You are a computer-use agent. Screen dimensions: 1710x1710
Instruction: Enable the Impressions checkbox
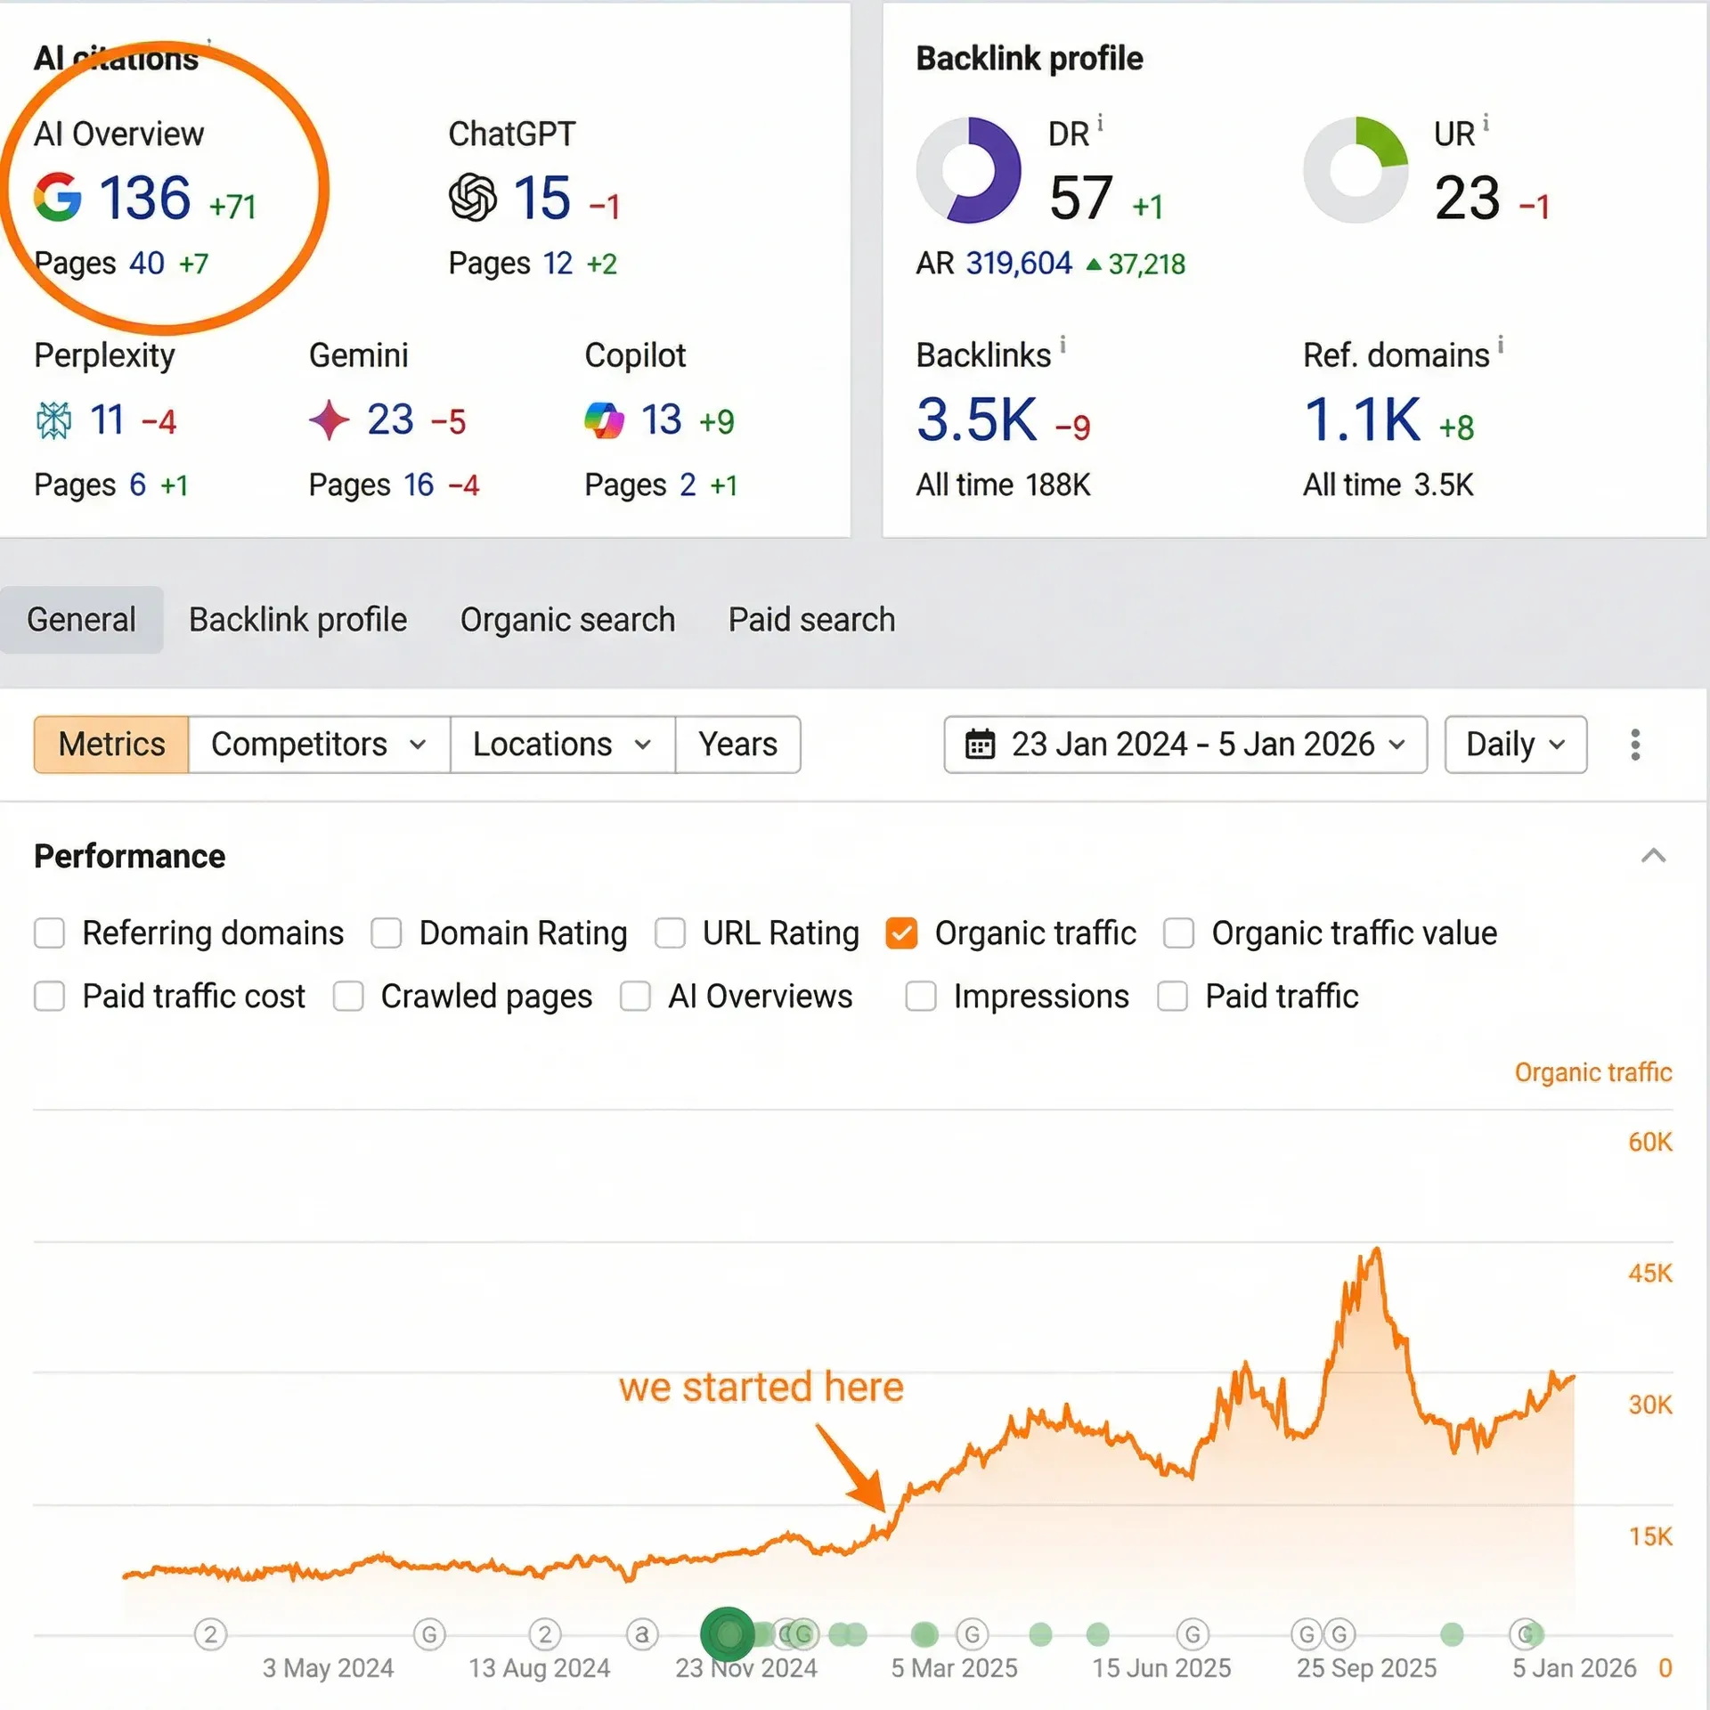tap(921, 997)
